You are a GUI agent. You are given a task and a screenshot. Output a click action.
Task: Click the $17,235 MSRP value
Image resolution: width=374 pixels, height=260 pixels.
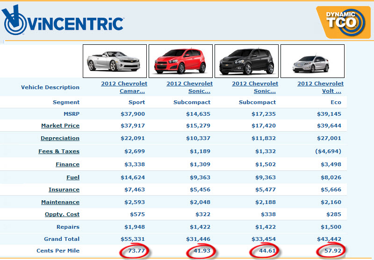tap(264, 114)
